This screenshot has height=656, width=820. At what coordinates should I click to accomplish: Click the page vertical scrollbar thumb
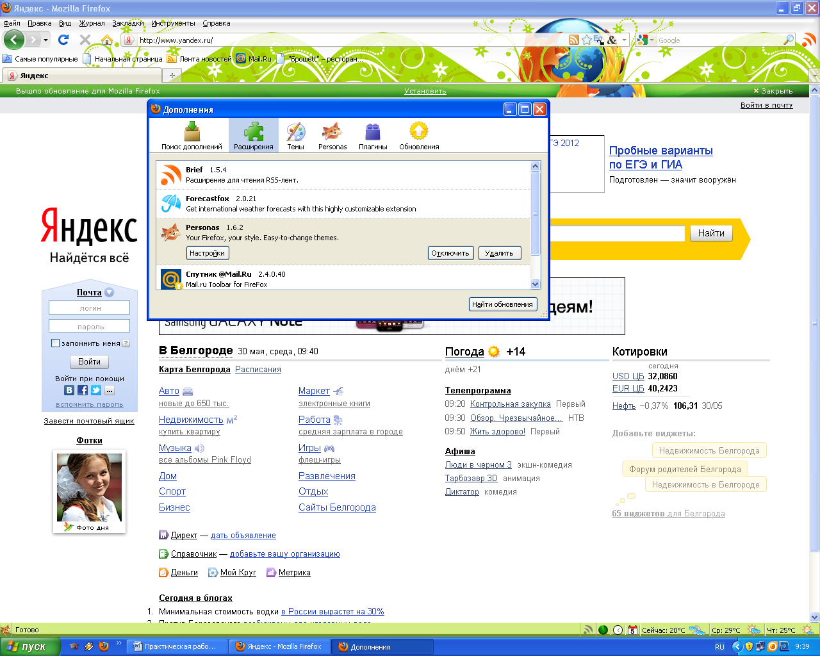coord(814,324)
